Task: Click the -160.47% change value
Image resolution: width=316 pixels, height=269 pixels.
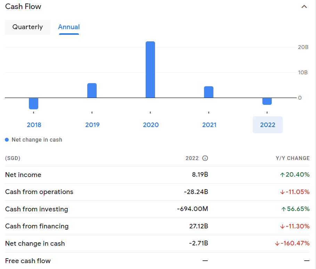Action: [x=292, y=243]
